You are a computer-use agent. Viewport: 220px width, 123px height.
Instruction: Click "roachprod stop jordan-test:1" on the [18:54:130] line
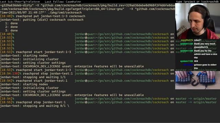click(48, 73)
